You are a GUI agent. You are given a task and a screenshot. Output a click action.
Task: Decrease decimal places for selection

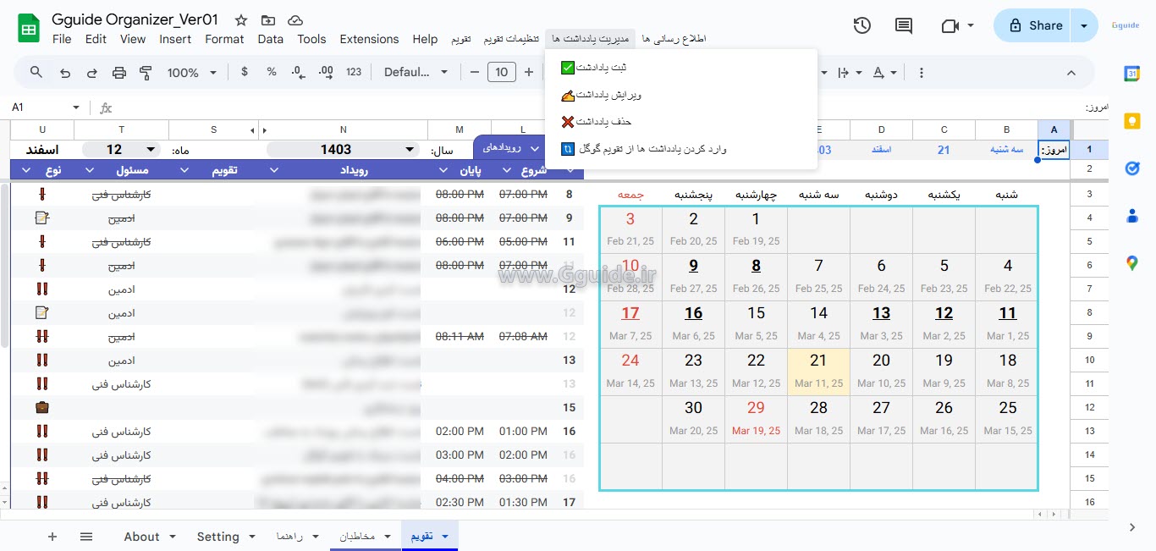pyautogui.click(x=297, y=72)
